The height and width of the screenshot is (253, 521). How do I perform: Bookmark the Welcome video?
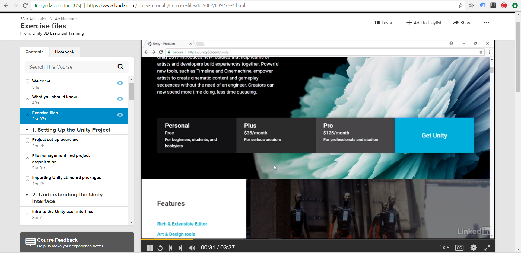[27, 82]
